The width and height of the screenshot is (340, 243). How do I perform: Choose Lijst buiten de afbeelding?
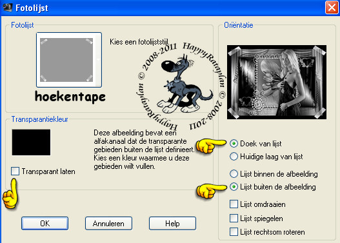pos(234,187)
